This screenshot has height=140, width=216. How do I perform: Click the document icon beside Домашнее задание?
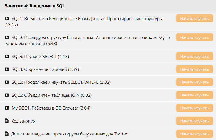7,134
